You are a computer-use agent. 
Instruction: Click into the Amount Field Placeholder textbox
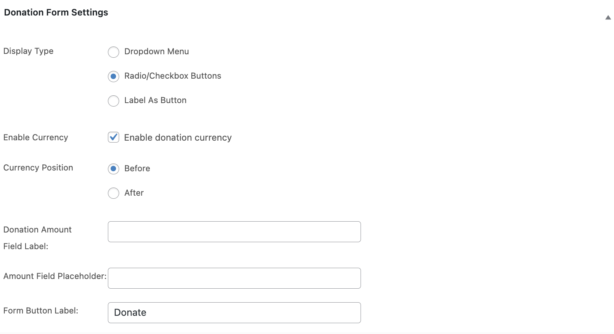pos(234,278)
